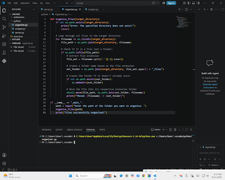Select File Saved 15 mins timeline entry
Image resolution: width=225 pixels, height=180 pixels.
coord(23,51)
